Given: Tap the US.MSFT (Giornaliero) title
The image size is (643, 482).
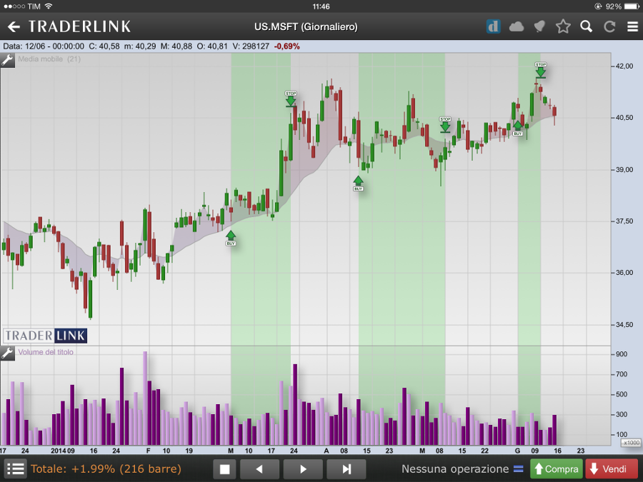Looking at the screenshot, I should coord(306,27).
